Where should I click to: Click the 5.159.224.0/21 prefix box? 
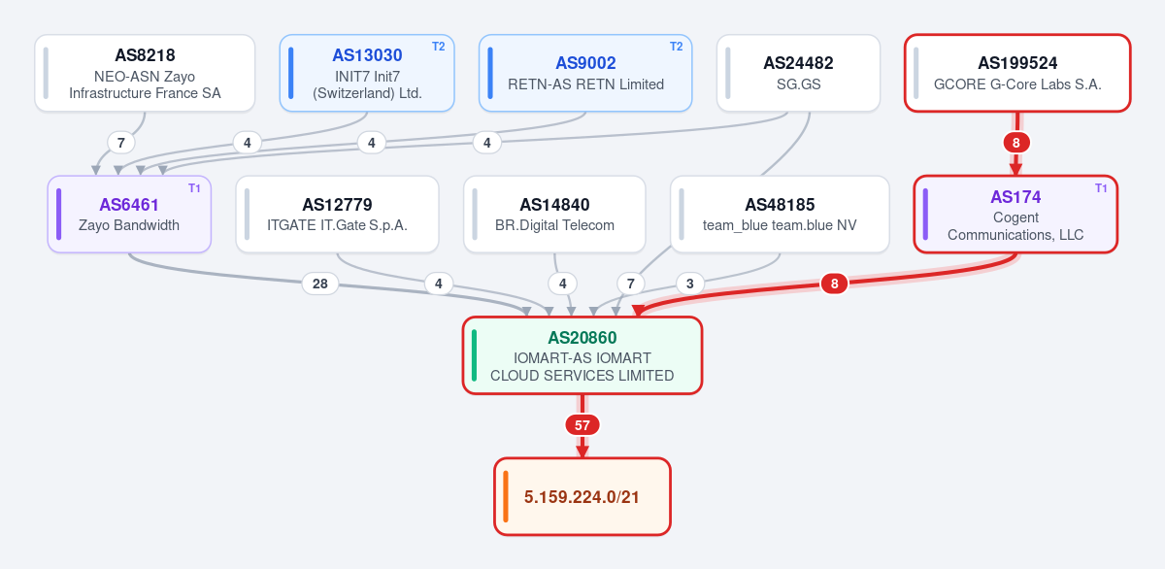click(582, 496)
